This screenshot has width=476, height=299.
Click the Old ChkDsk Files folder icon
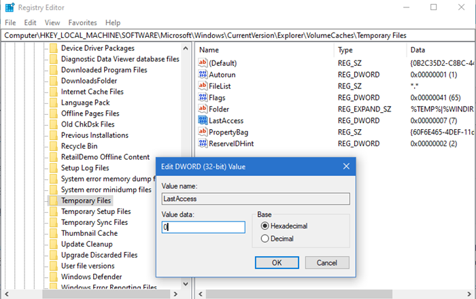click(54, 124)
